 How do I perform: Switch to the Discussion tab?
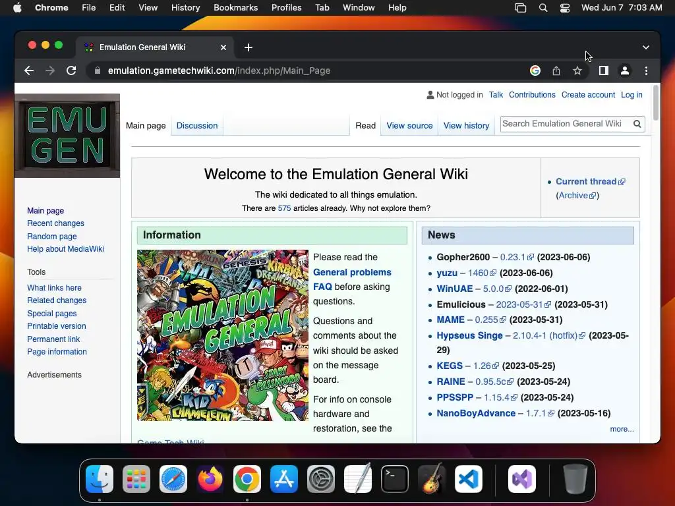[196, 126]
